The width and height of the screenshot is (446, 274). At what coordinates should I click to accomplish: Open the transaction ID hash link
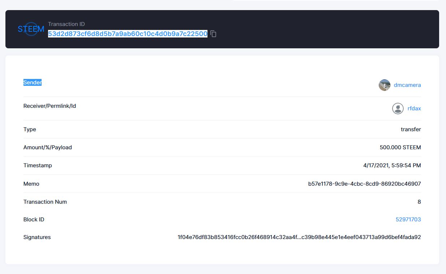(128, 34)
